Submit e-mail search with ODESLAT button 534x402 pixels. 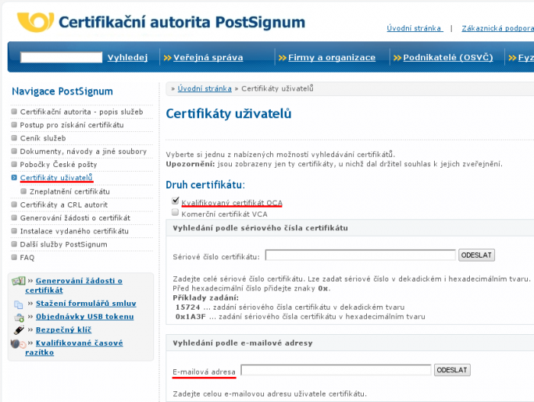click(452, 370)
